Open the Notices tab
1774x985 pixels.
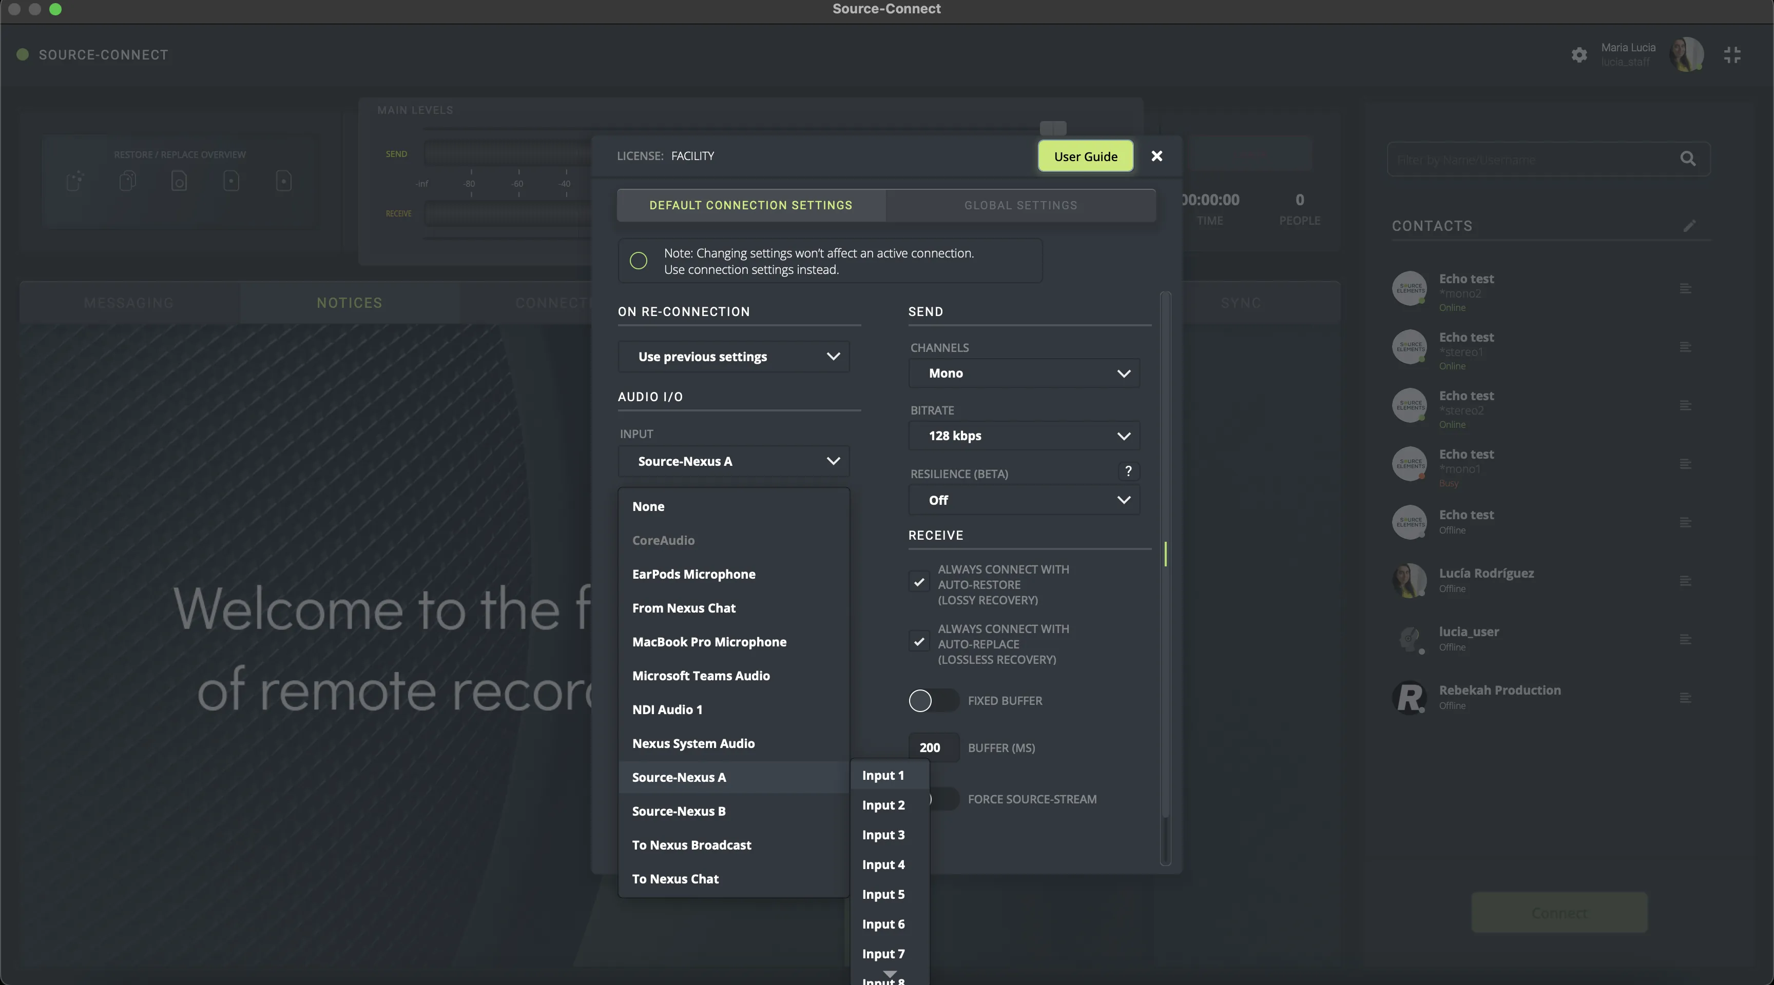pyautogui.click(x=349, y=303)
